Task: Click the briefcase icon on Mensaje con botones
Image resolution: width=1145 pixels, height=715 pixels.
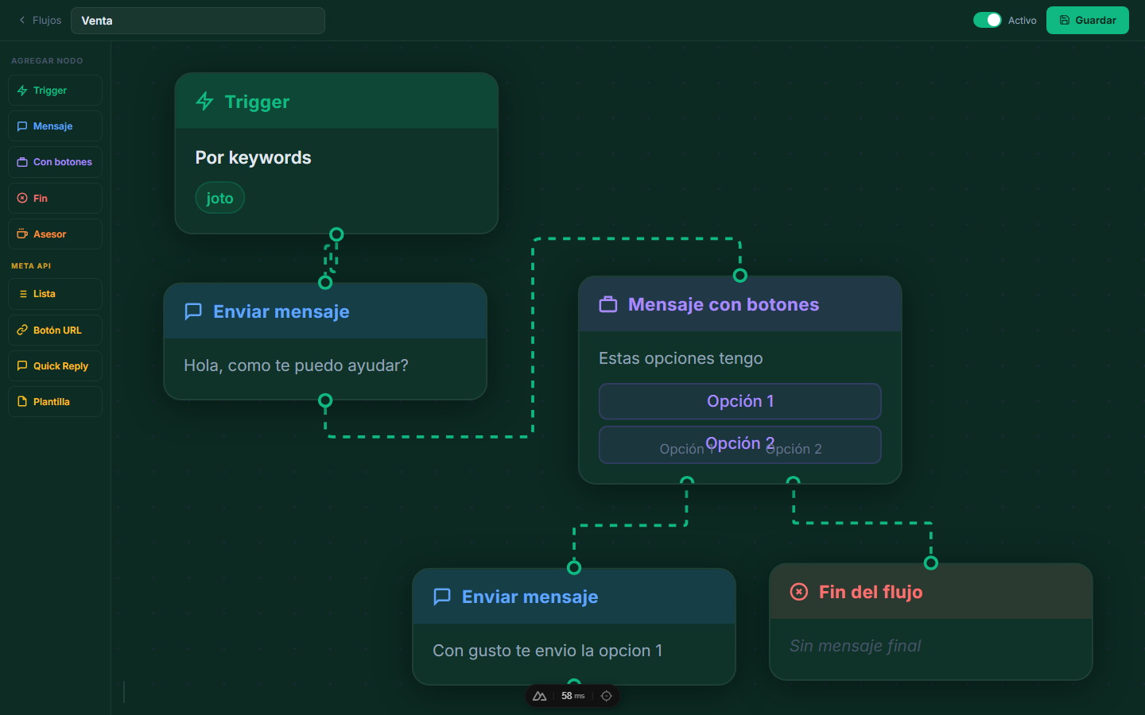Action: [x=608, y=304]
